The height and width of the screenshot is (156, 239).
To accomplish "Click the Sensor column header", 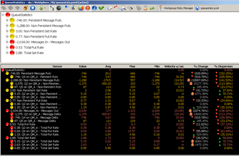I will tap(57, 66).
